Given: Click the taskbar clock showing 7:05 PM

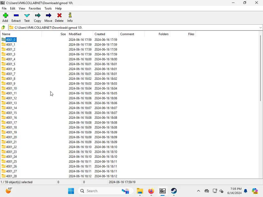Looking at the screenshot, I should point(234,191).
